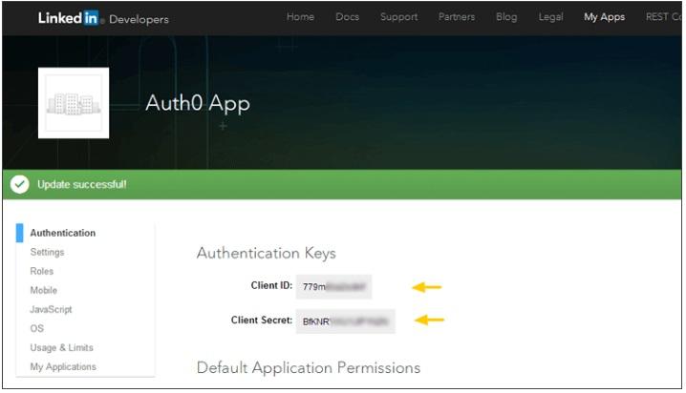
Task: Select the Authentication sidebar item
Action: point(63,233)
